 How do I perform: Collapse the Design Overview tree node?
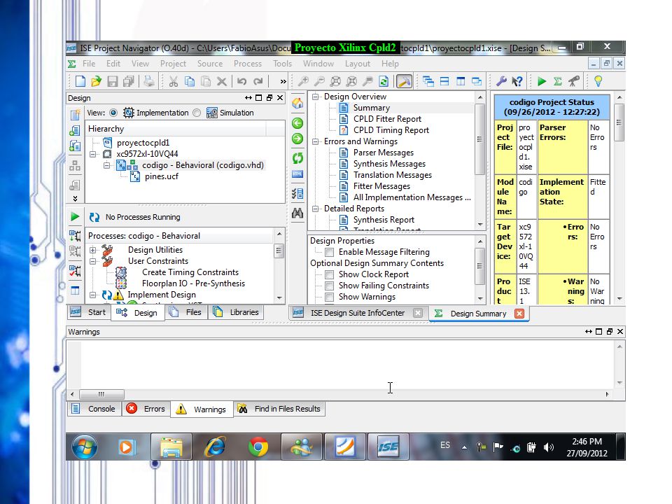coord(316,97)
